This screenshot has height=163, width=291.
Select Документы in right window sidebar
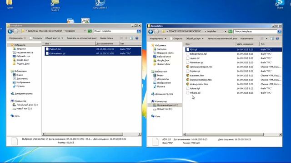pyautogui.click(x=161, y=79)
